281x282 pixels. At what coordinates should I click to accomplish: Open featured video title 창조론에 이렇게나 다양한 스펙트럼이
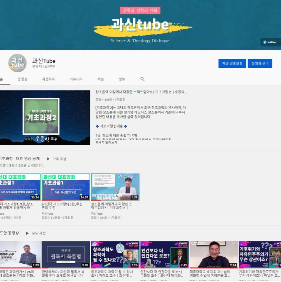tap(141, 92)
